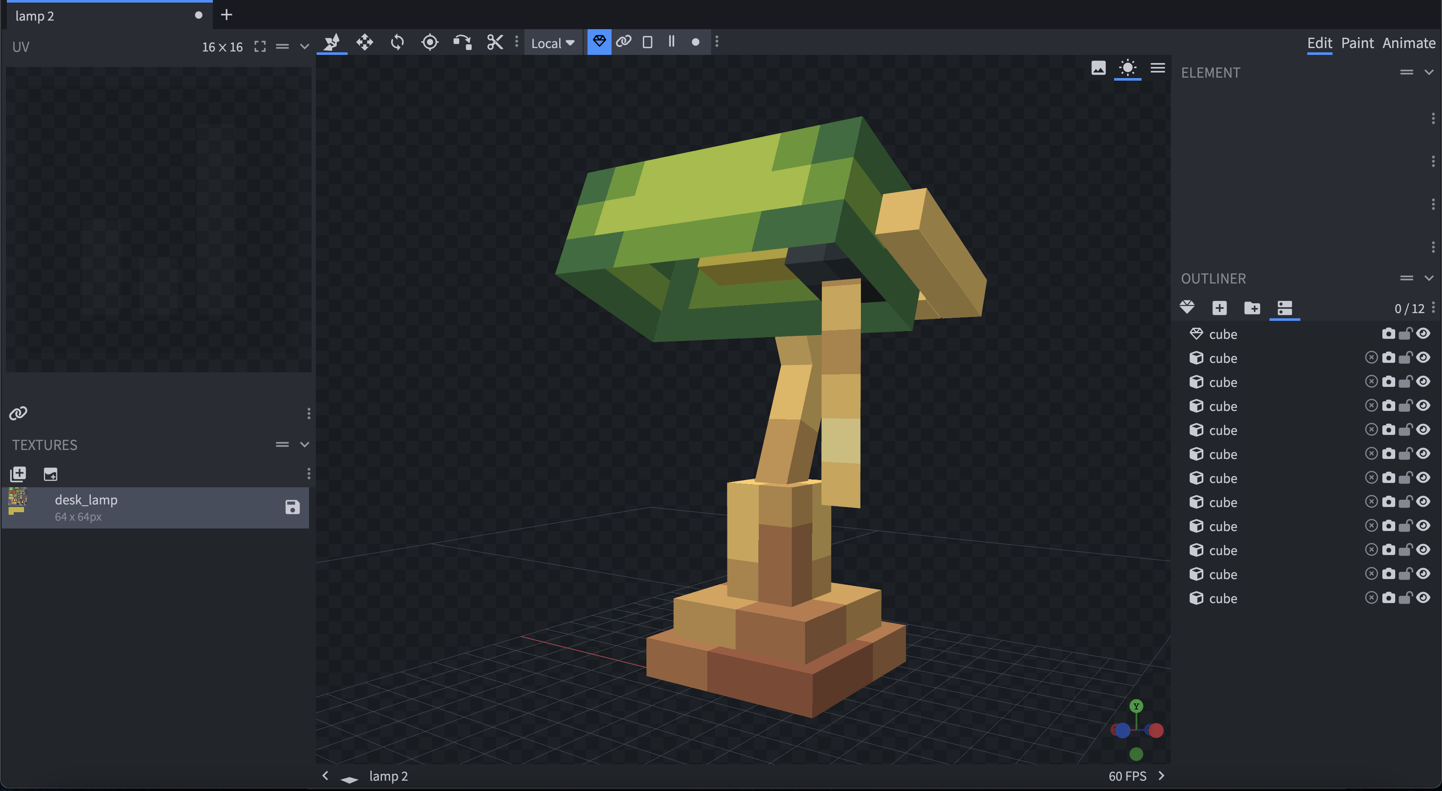Screen dimensions: 1442x791
Task: Click the desk_lamp texture thumbnail
Action: click(17, 501)
